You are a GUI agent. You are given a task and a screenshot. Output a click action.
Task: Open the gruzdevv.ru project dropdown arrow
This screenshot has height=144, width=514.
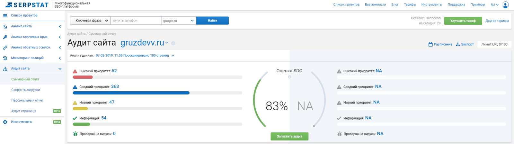coord(167,43)
